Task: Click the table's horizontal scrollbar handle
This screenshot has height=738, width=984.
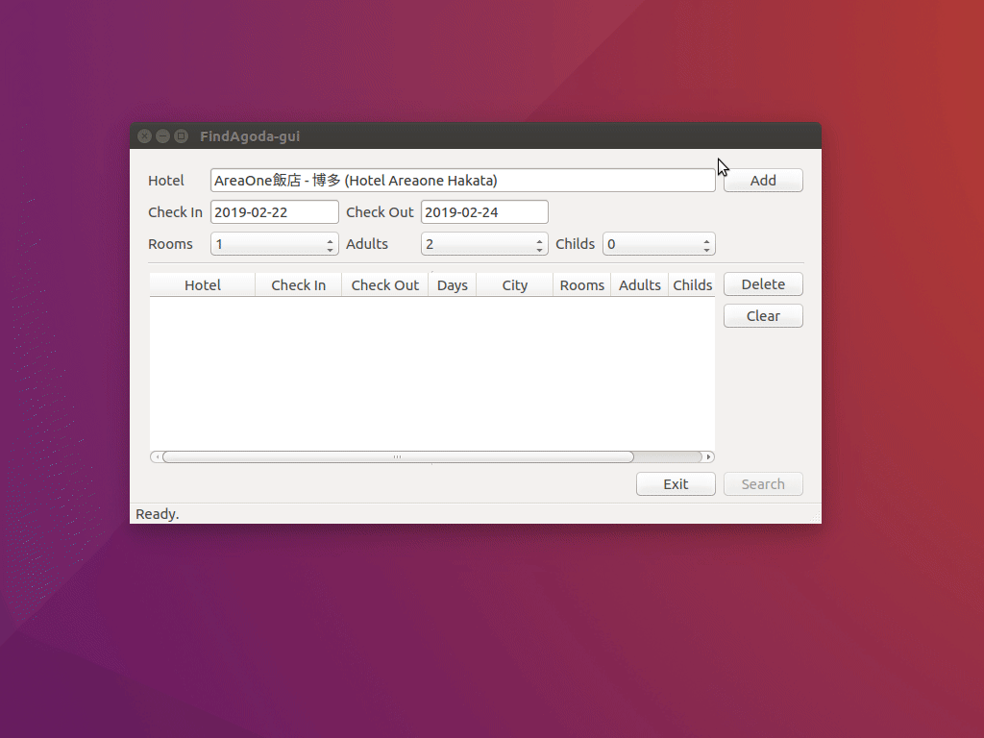Action: point(397,457)
